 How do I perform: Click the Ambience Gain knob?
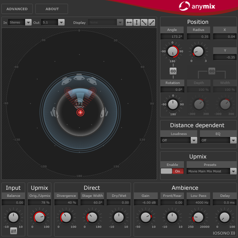pos(146,217)
